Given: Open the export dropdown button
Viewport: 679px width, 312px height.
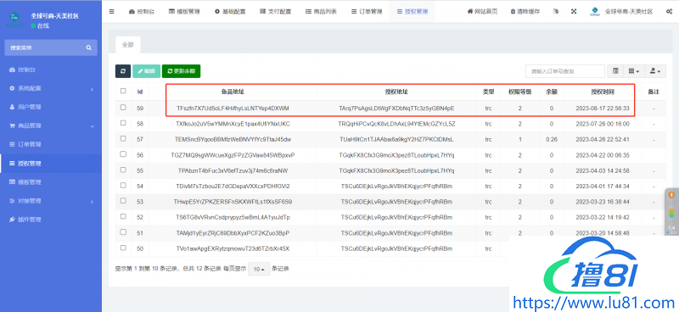Looking at the screenshot, I should [655, 71].
